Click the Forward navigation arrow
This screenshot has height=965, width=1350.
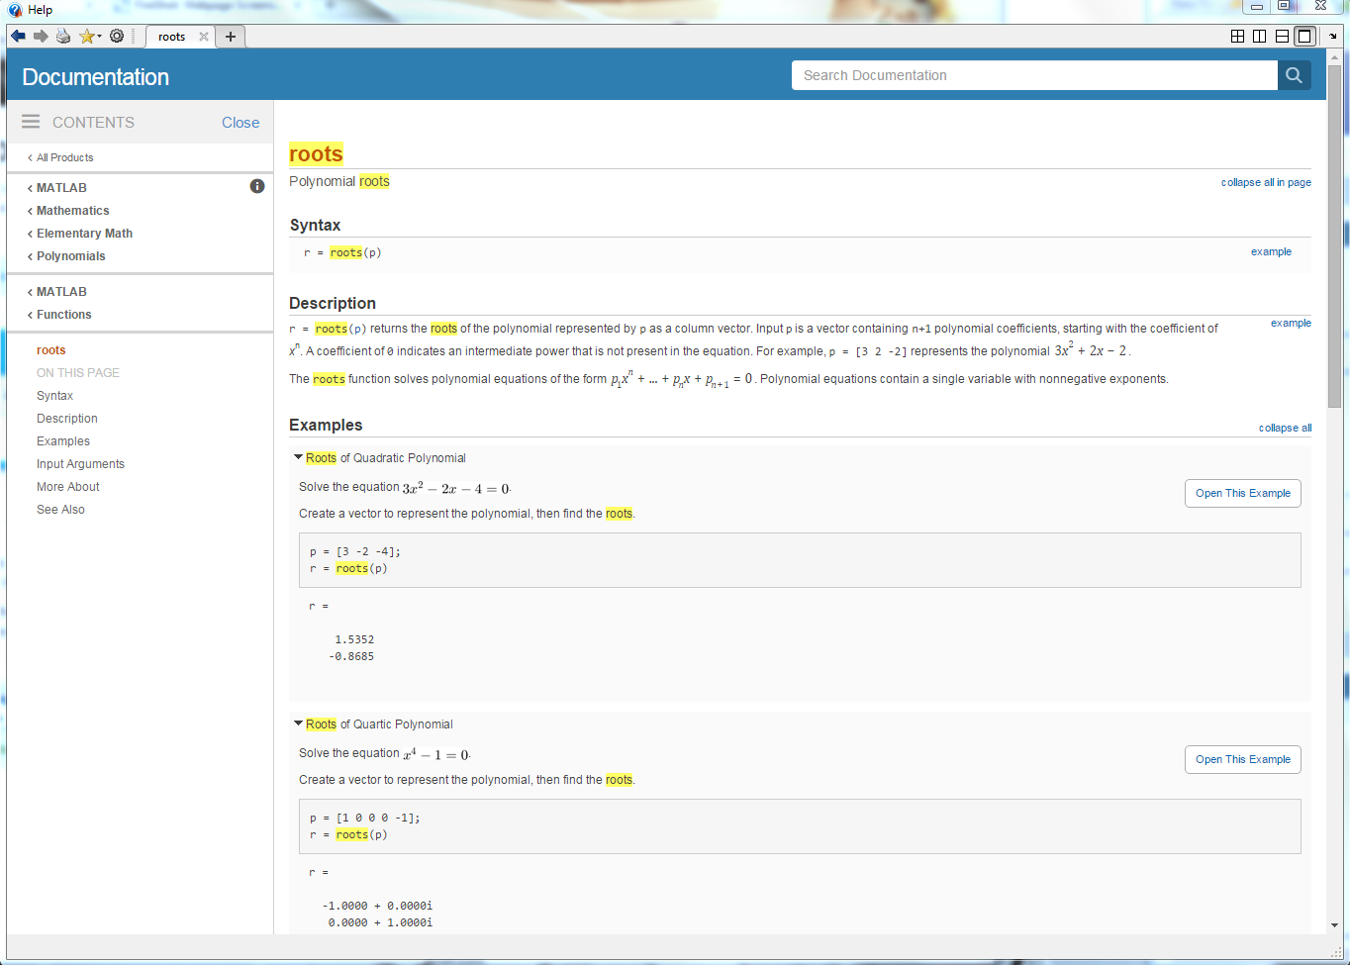pos(41,37)
